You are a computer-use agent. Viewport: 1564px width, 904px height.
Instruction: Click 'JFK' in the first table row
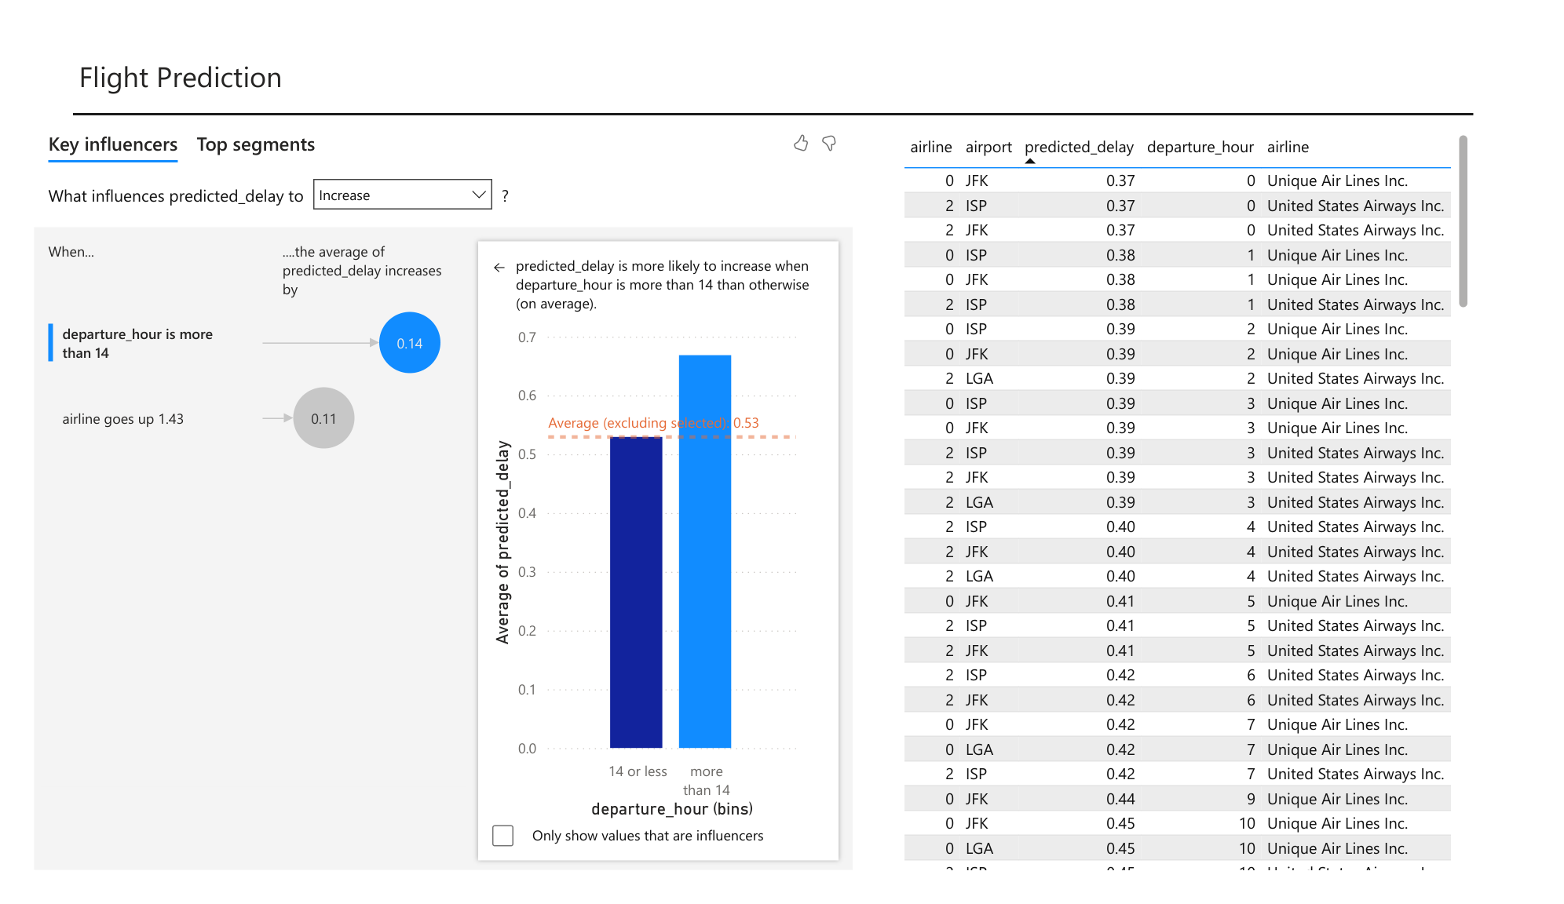[x=977, y=180]
